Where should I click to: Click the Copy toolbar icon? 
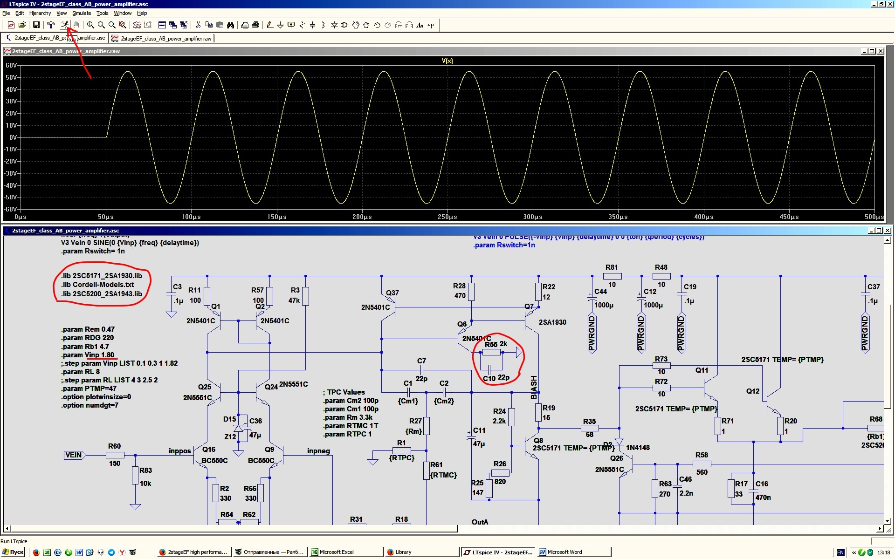[x=209, y=25]
